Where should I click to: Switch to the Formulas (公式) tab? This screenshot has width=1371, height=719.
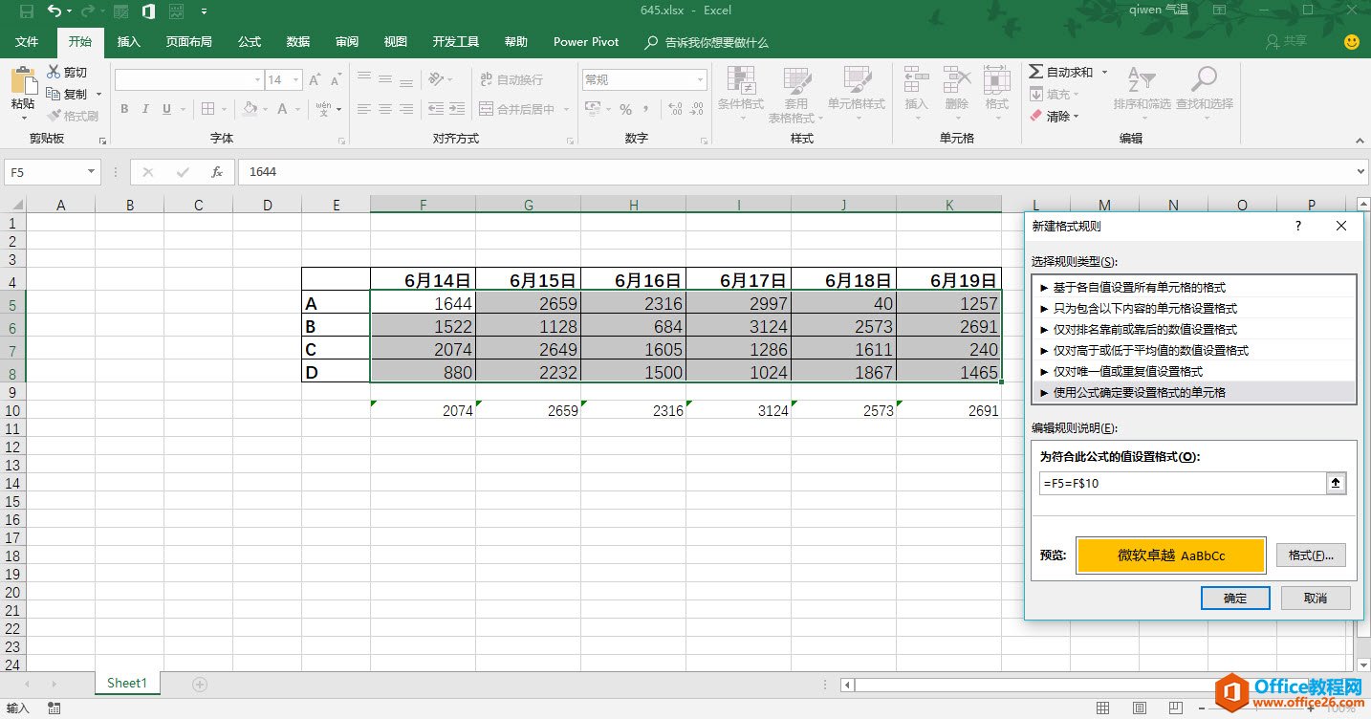(250, 42)
